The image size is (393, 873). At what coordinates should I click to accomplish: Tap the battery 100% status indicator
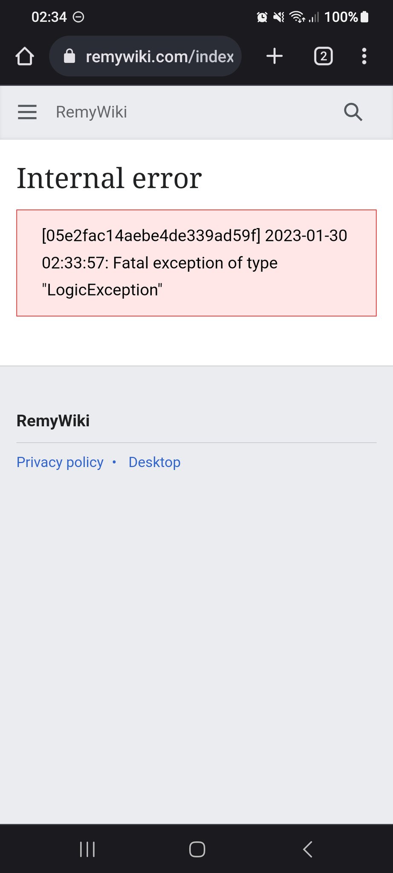[346, 17]
